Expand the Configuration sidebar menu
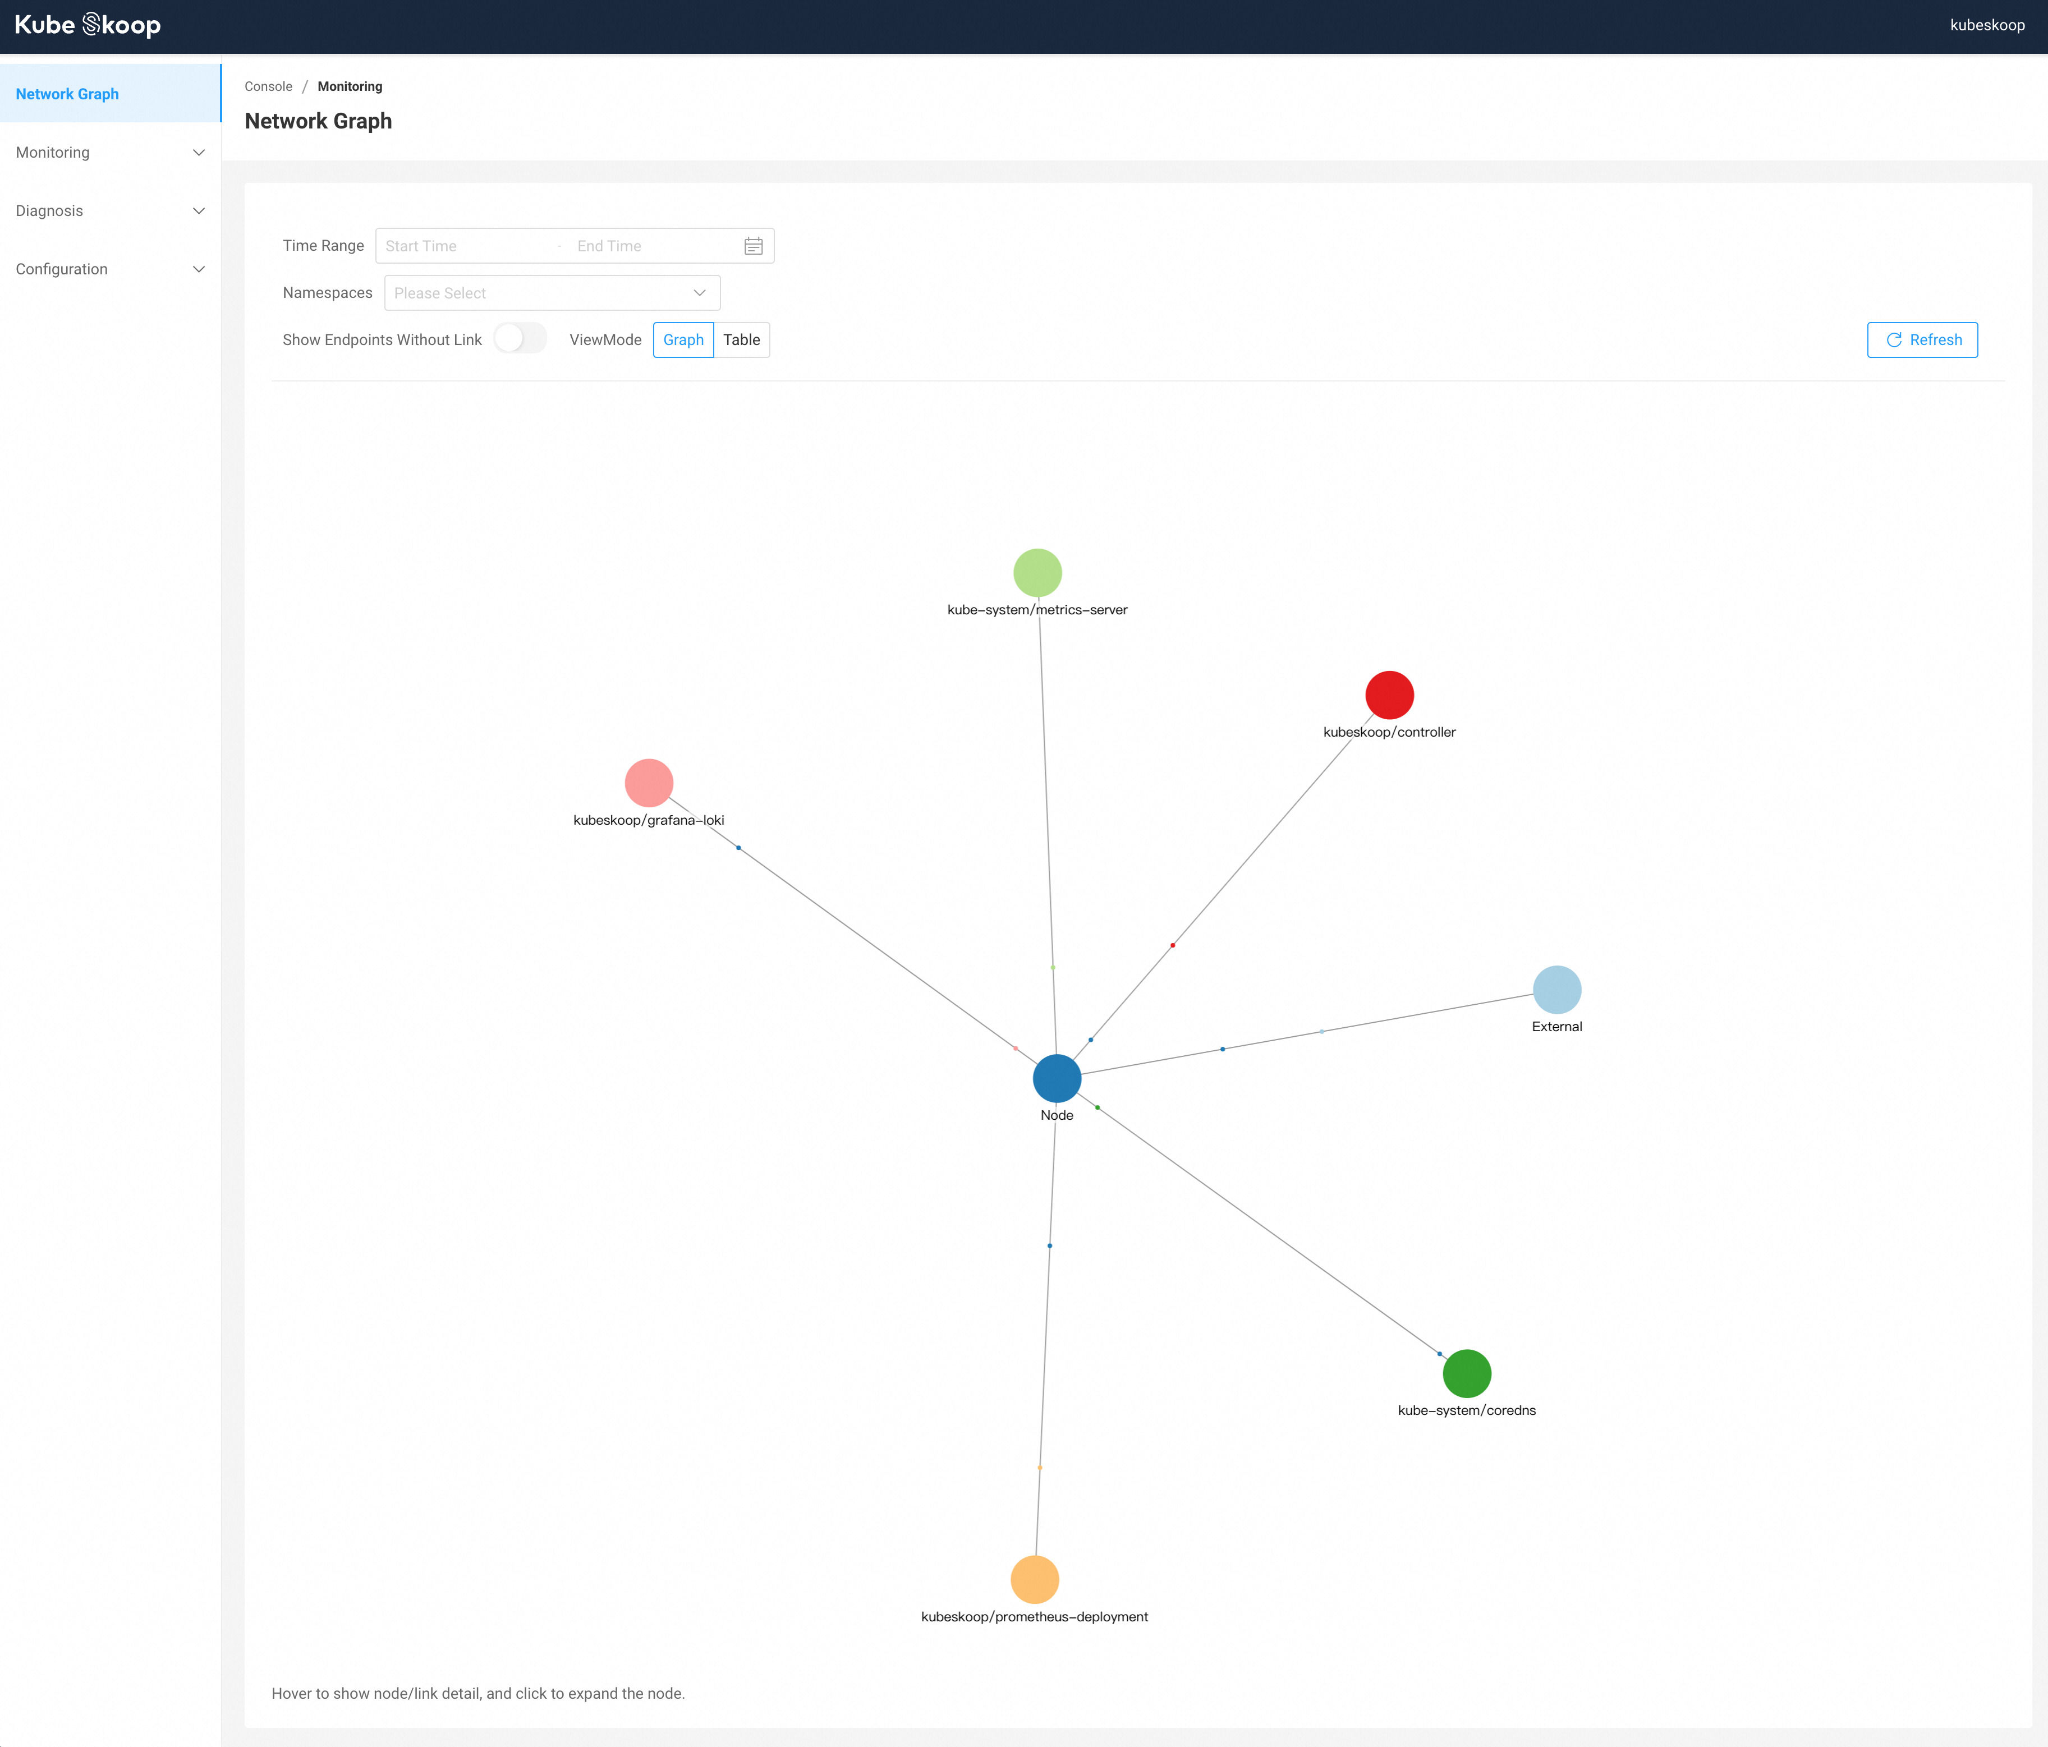 point(110,269)
